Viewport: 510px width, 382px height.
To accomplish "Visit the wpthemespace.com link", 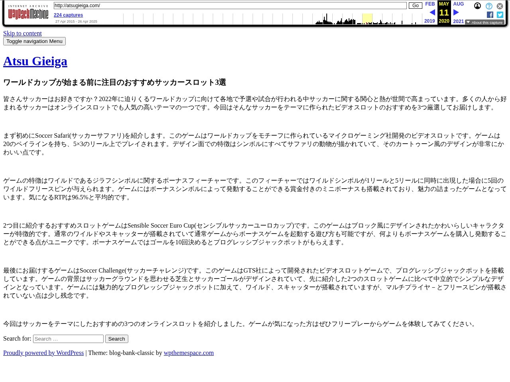I will pos(188,353).
